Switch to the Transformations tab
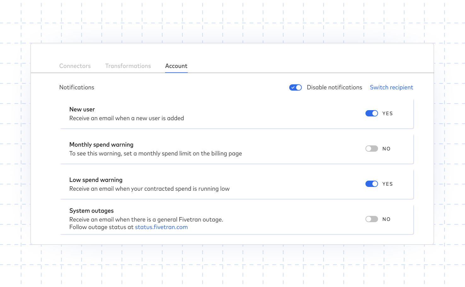This screenshot has width=465, height=287. tap(128, 66)
